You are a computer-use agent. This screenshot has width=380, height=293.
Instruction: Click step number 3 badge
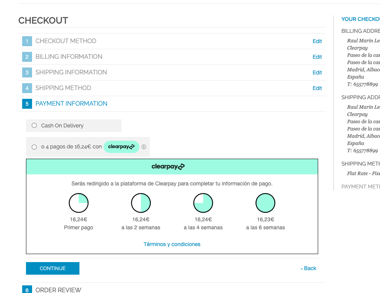pyautogui.click(x=27, y=72)
